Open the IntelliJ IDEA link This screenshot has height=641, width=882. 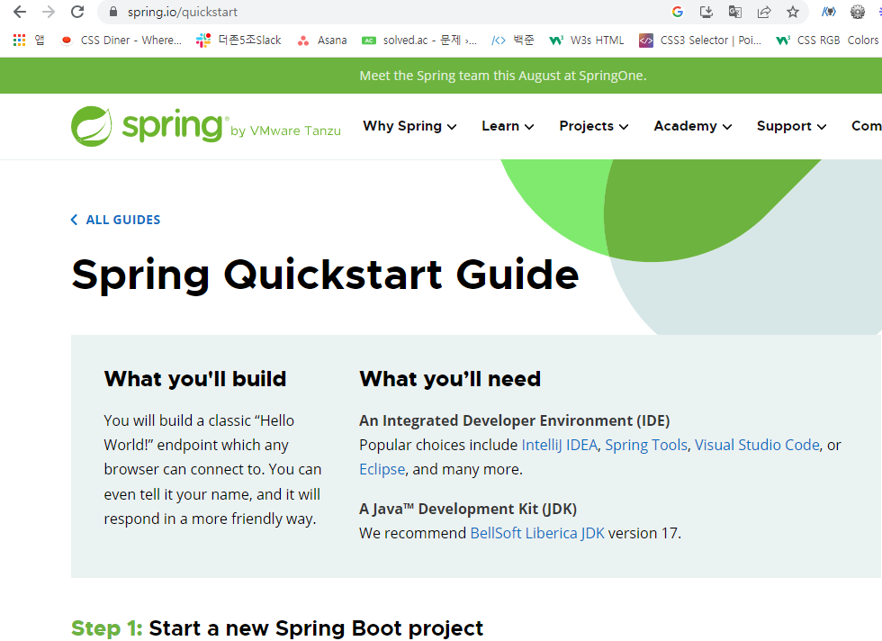tap(559, 445)
